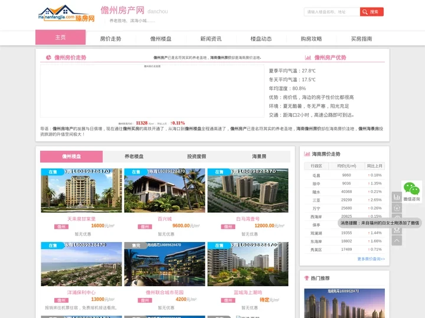The width and height of the screenshot is (425, 318).
Task: Switch to the 投资度假 tab
Action: pos(197,156)
